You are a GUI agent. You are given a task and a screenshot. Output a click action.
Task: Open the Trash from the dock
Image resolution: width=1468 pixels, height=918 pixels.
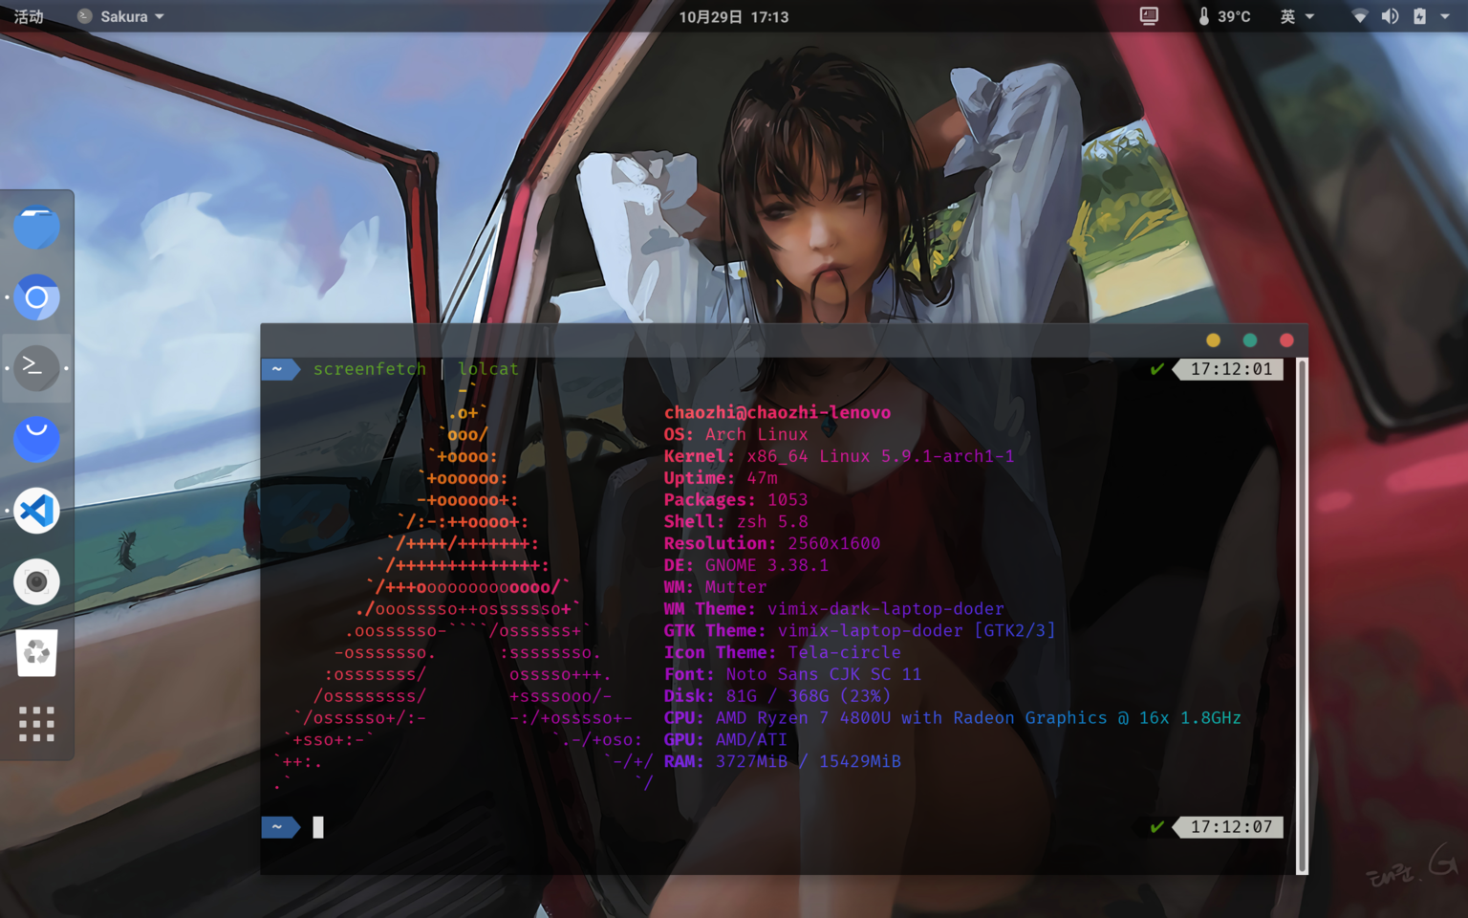point(36,653)
